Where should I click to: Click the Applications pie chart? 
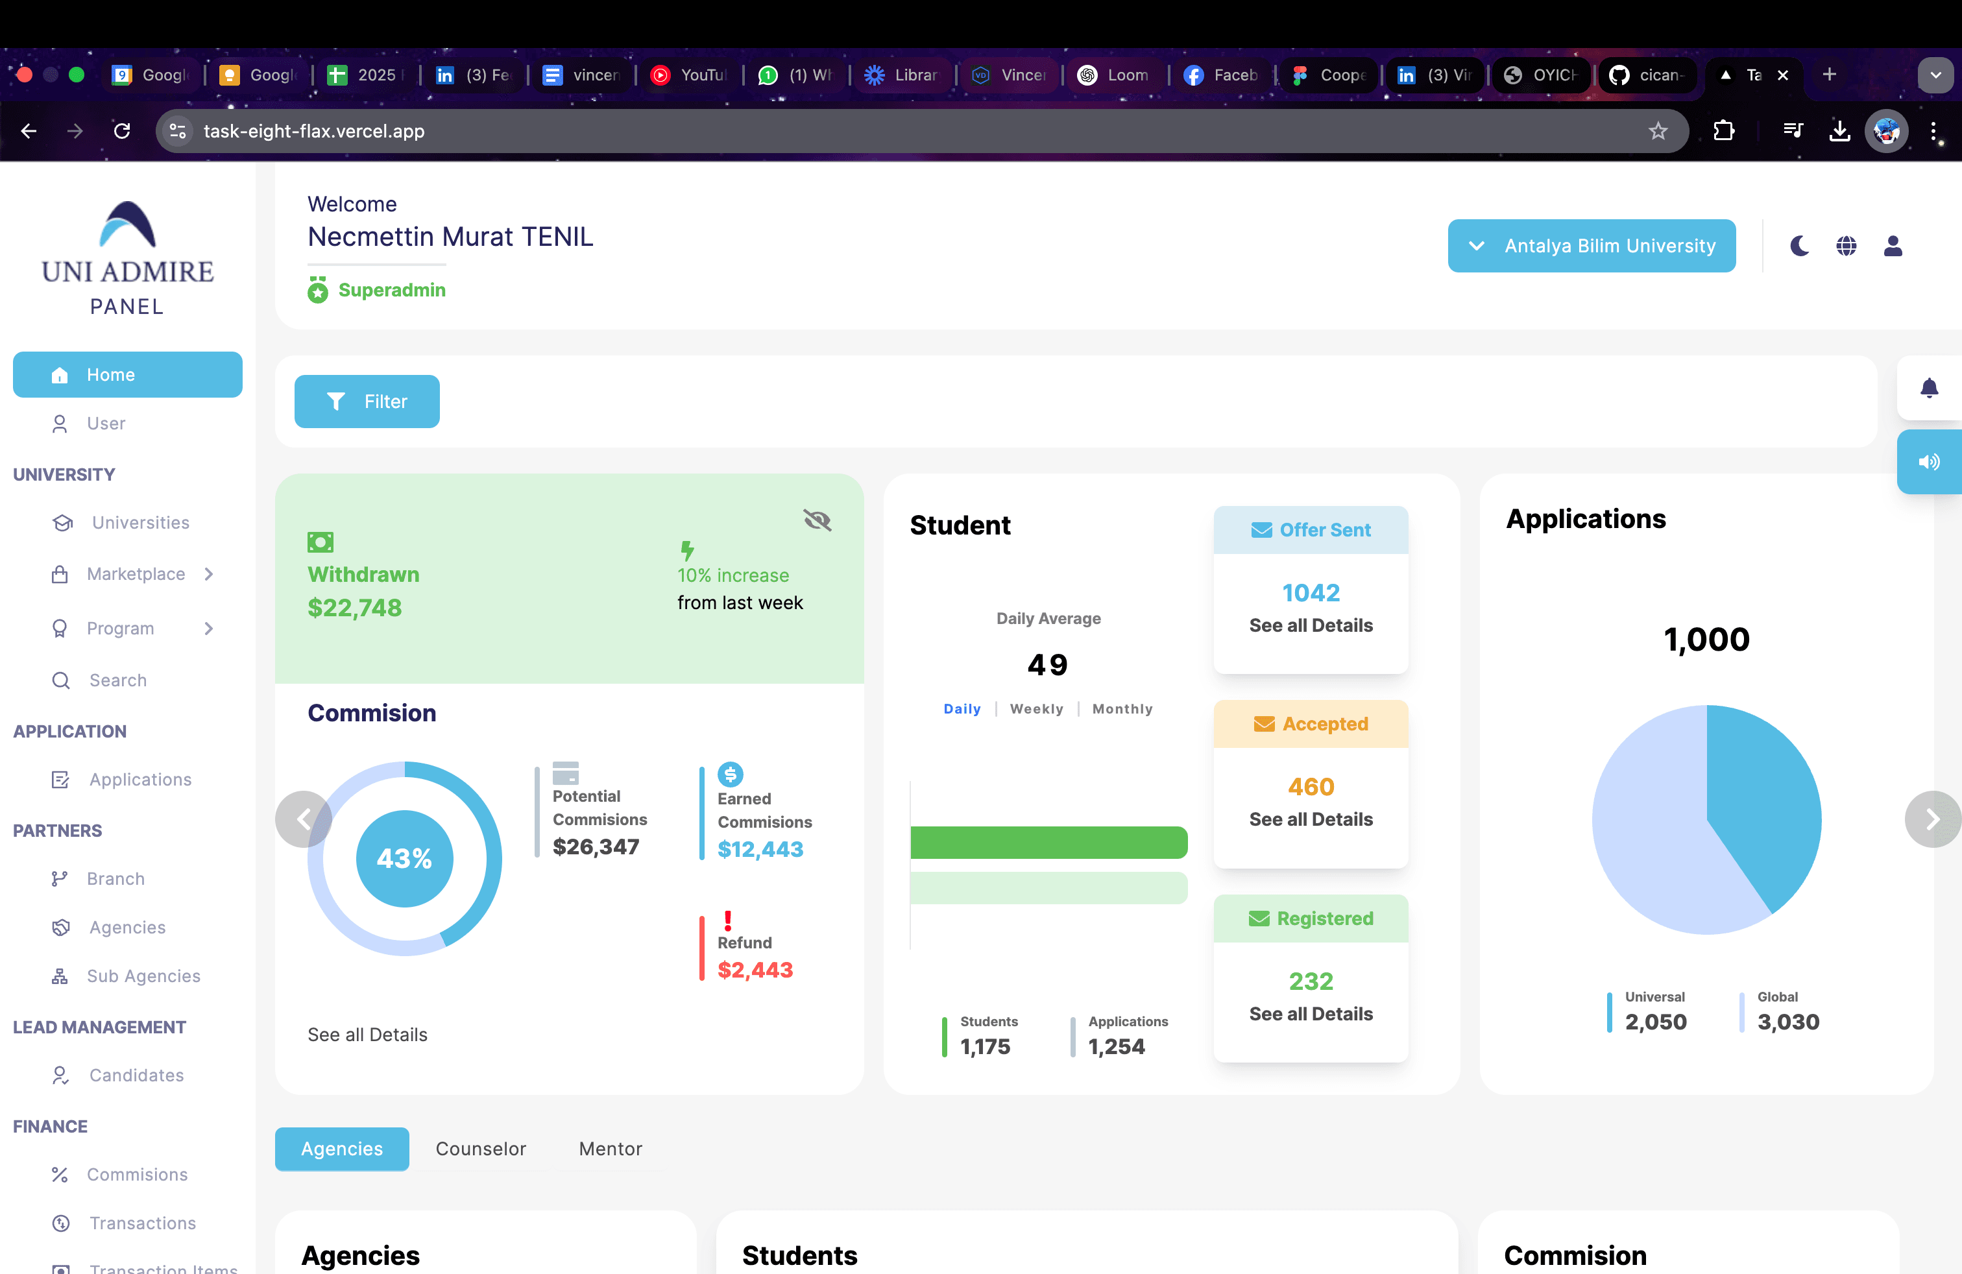1706,819
